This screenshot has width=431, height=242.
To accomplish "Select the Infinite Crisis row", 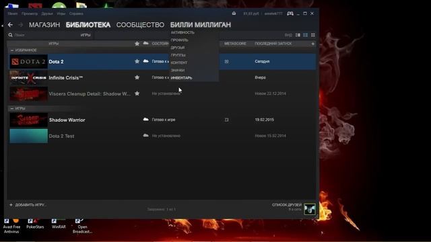I will [162, 78].
